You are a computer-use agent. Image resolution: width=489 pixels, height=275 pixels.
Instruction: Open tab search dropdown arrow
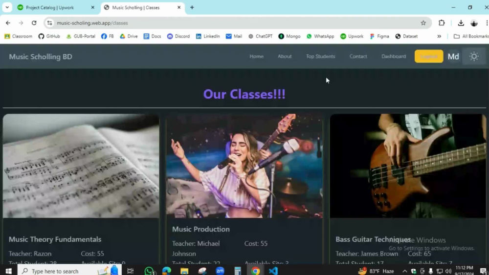pyautogui.click(x=7, y=7)
